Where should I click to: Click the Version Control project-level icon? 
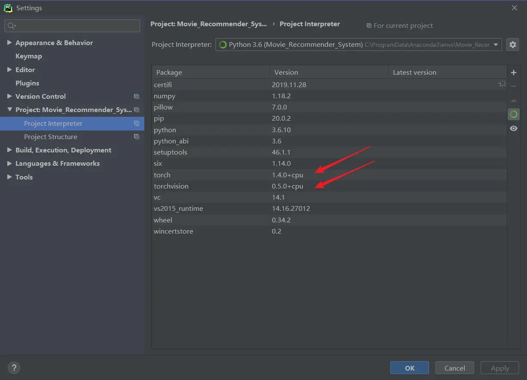(137, 97)
